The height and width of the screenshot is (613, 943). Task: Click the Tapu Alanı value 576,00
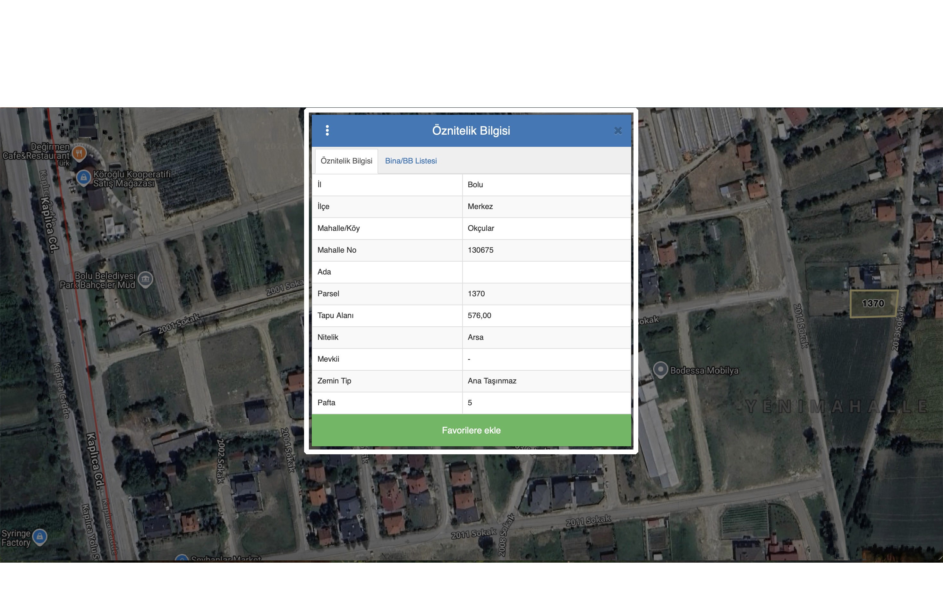click(x=479, y=315)
